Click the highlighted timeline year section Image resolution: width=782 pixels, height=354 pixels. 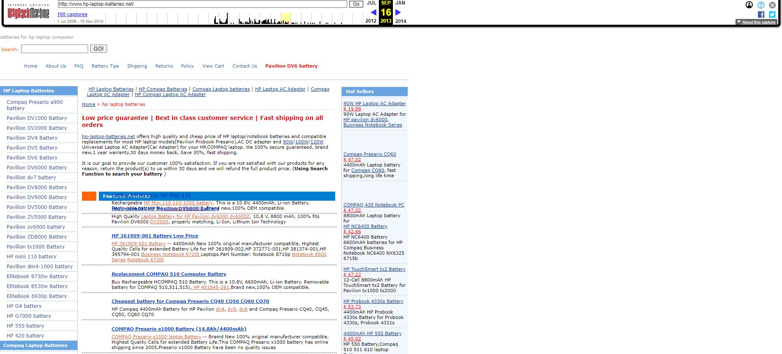[285, 19]
